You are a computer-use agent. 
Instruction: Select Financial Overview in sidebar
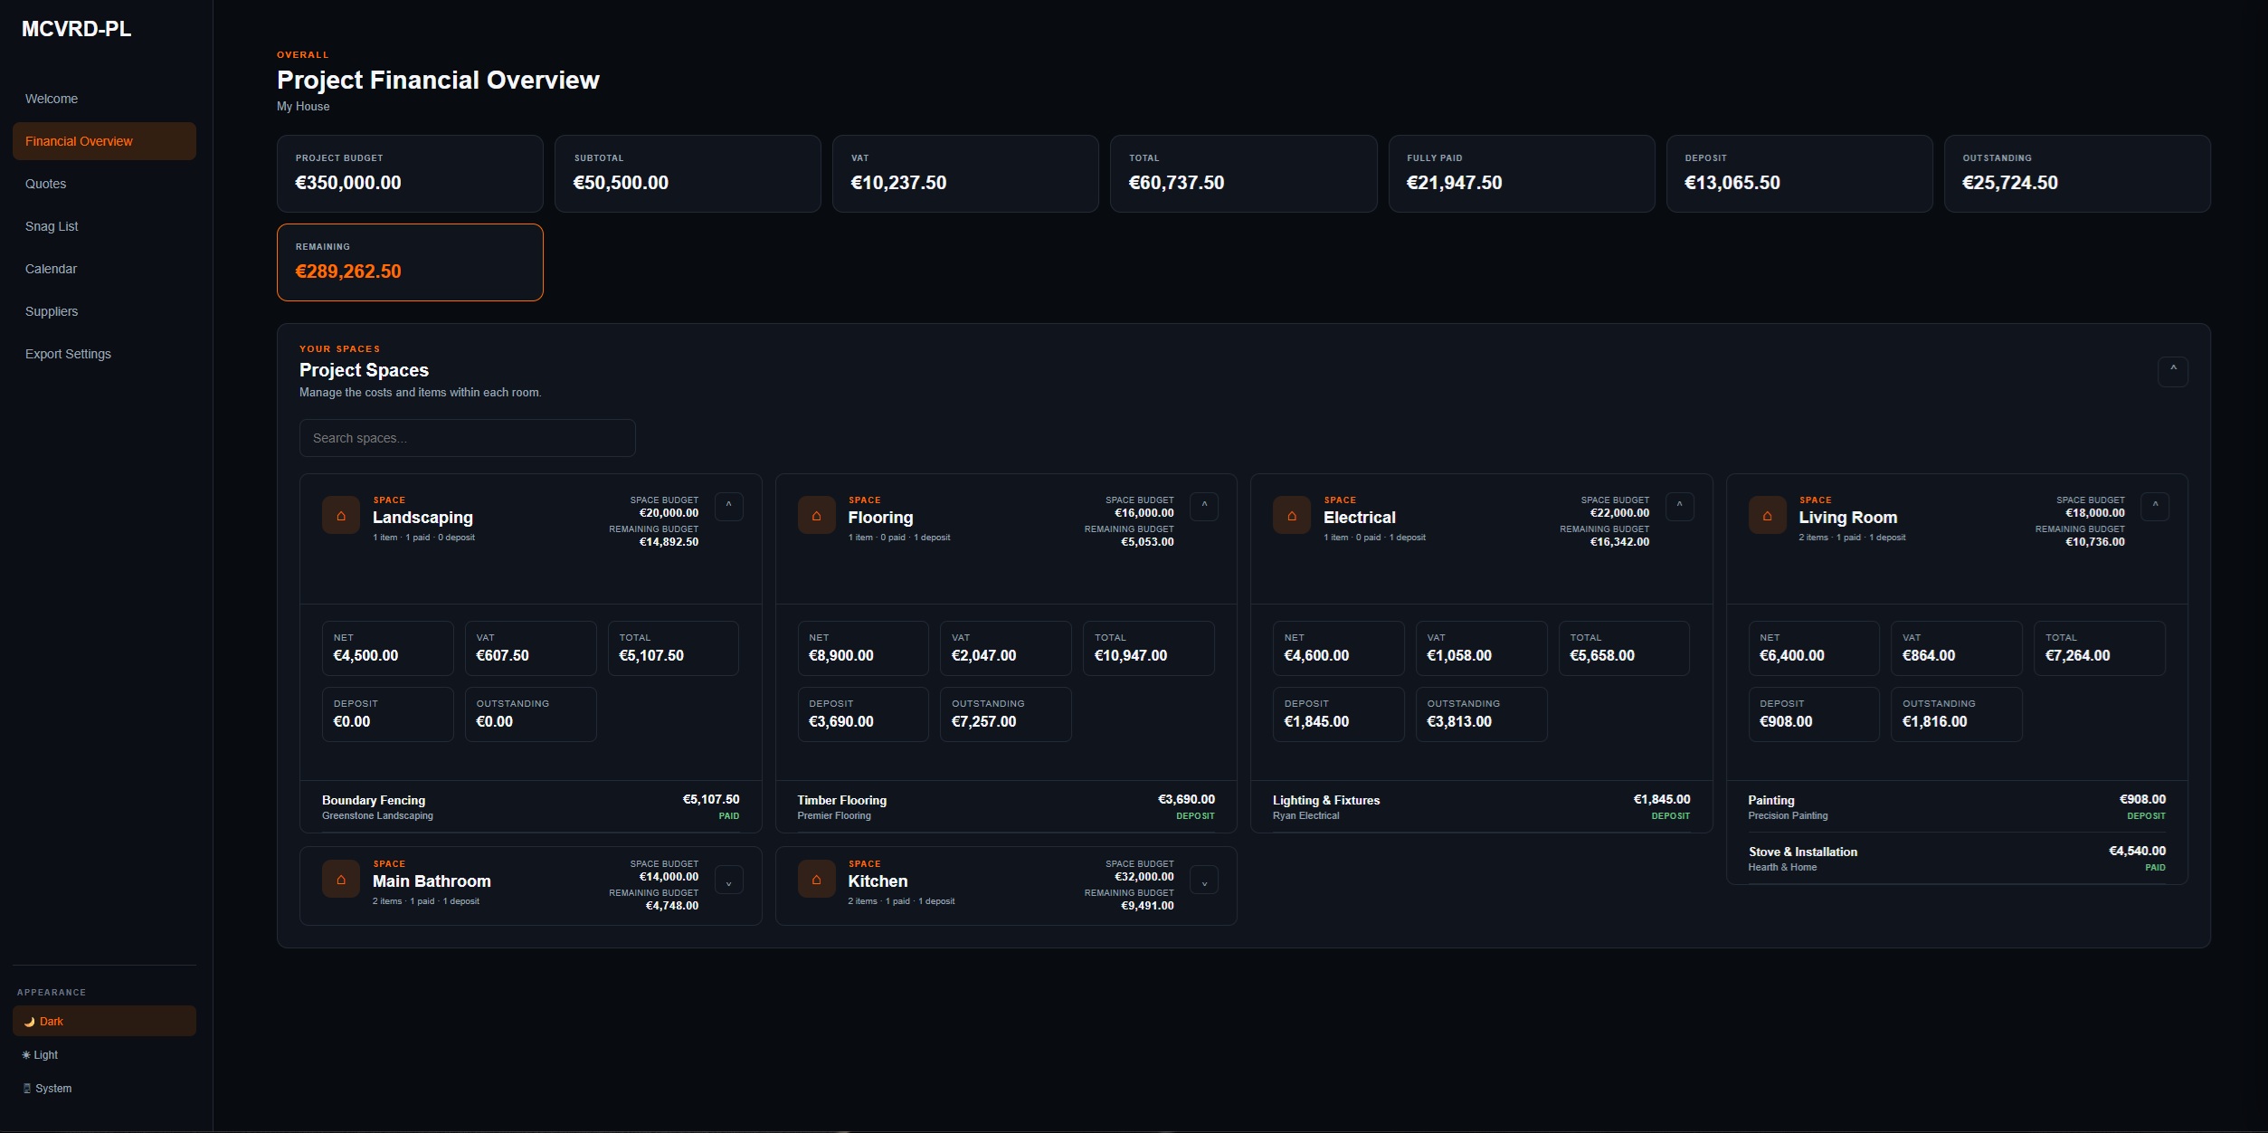pos(104,141)
